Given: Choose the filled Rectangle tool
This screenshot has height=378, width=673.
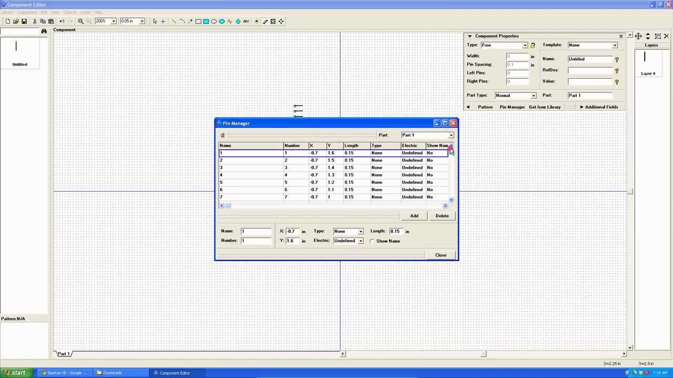Looking at the screenshot, I should click(x=206, y=21).
